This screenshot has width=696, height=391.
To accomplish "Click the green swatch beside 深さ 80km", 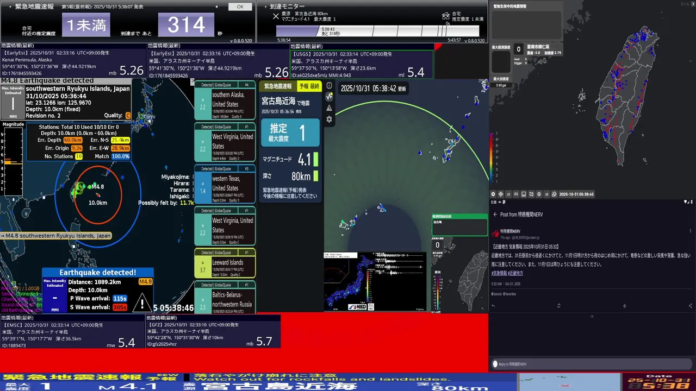I will pos(316,176).
